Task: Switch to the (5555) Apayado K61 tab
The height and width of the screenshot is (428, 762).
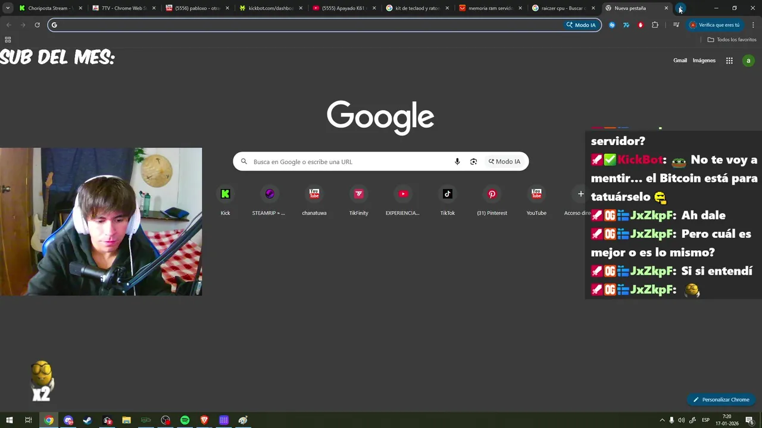Action: pyautogui.click(x=344, y=8)
